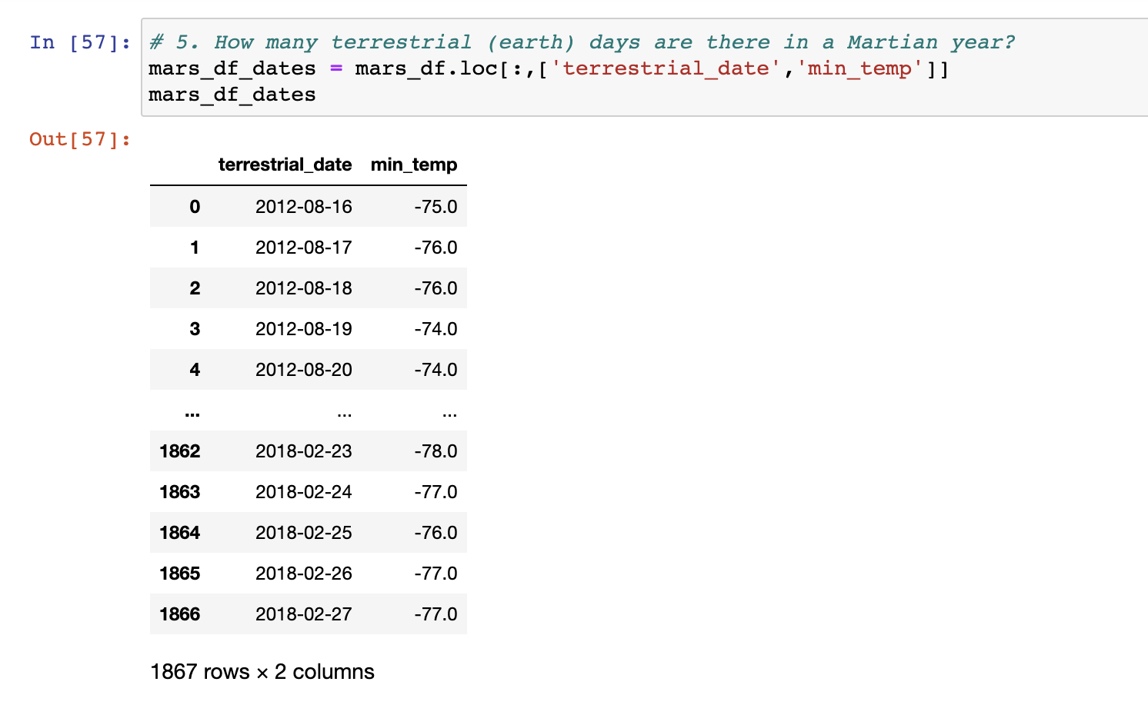Click row index 1862 in the table
The width and height of the screenshot is (1148, 705).
point(180,451)
